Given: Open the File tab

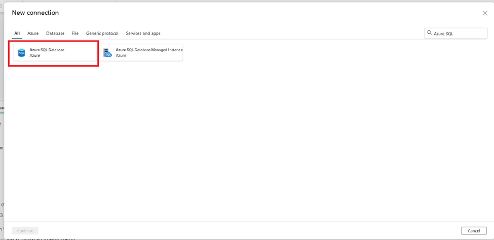Looking at the screenshot, I should tap(75, 33).
